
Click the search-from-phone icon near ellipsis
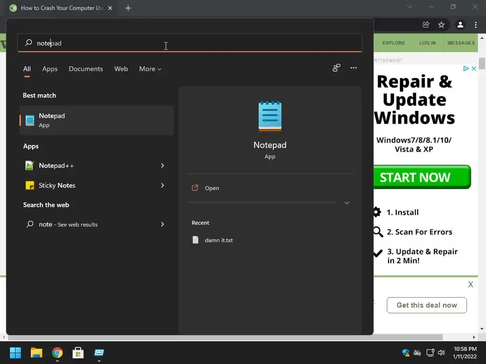tap(336, 68)
